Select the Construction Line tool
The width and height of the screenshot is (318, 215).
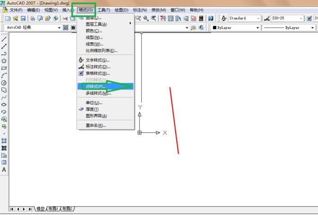click(4, 46)
